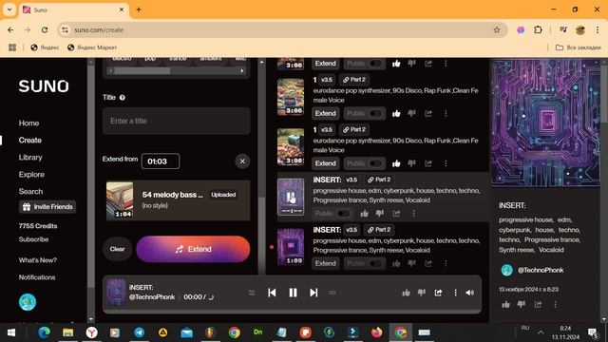Share the playing INSERT song
The image size is (608, 342).
click(396, 213)
